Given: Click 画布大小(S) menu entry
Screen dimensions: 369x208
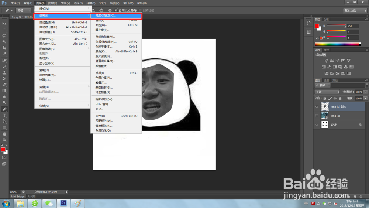Looking at the screenshot, I should click(x=62, y=44).
